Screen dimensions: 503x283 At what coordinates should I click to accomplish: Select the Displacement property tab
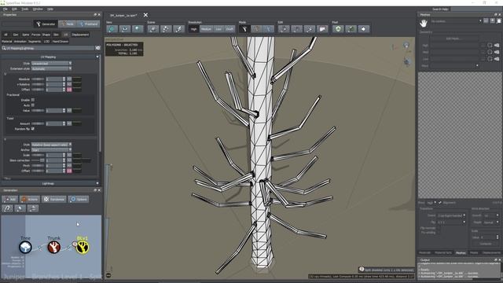80,35
